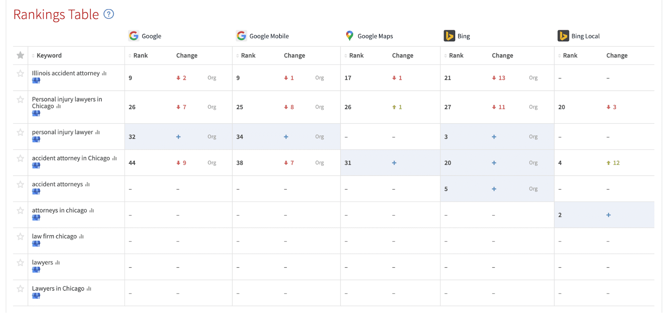Sort by Bing Rank column header

456,55
